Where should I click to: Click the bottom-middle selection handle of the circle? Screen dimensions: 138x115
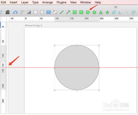[77, 90]
